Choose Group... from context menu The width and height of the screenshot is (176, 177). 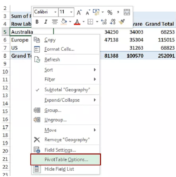(x=66, y=110)
